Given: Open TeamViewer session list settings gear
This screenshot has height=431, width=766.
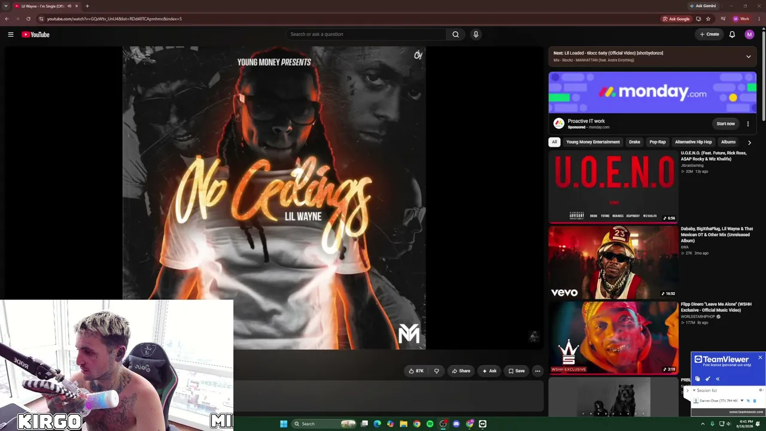Looking at the screenshot, I should (x=761, y=390).
